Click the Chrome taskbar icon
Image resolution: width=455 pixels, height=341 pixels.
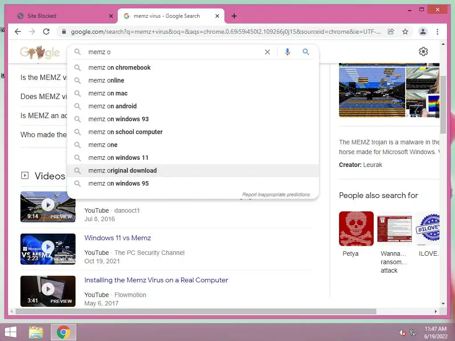tap(64, 332)
